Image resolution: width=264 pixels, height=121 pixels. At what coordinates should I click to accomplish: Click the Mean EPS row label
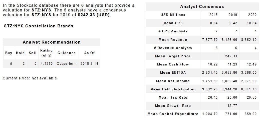coord(173,23)
